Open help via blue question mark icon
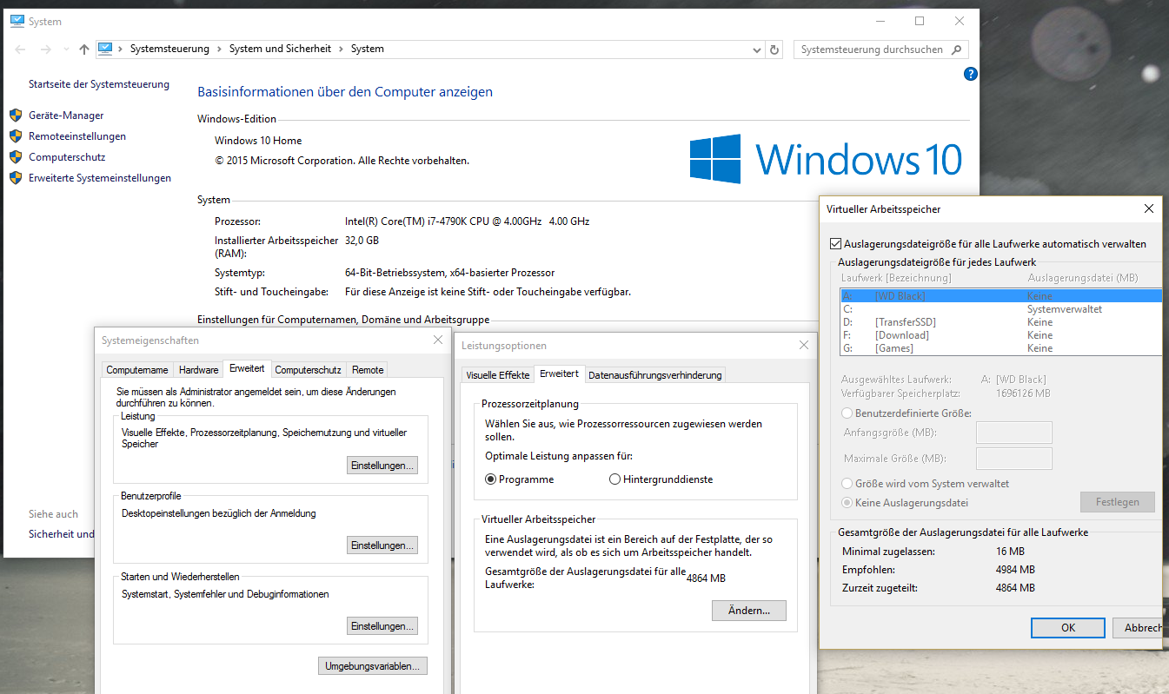The width and height of the screenshot is (1169, 694). [x=971, y=75]
